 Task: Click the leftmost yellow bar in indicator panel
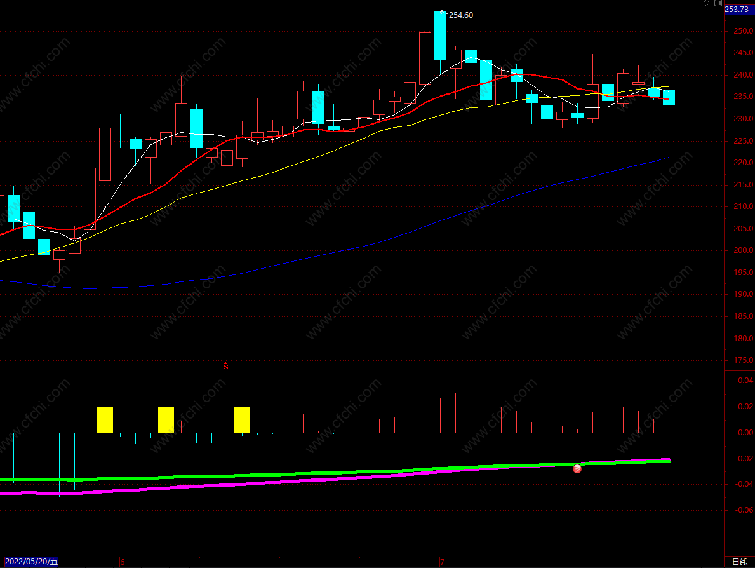pyautogui.click(x=105, y=419)
